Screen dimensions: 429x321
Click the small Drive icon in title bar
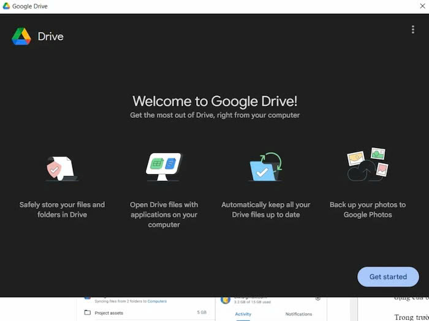coord(6,6)
